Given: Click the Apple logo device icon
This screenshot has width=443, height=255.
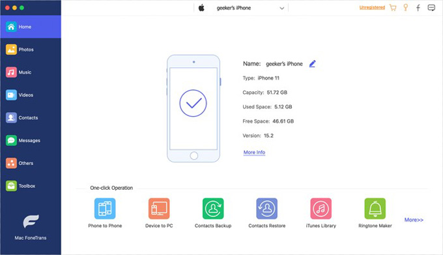Looking at the screenshot, I should coord(201,8).
